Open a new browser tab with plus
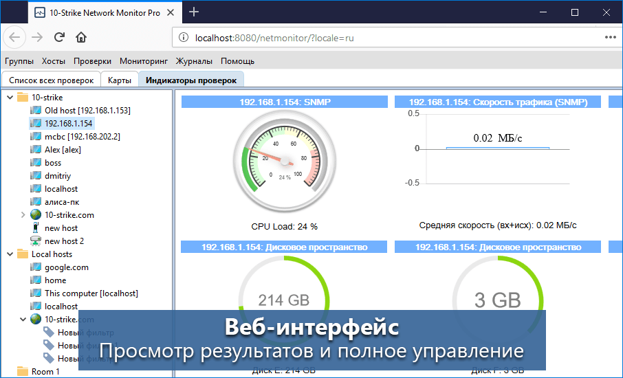623x378 pixels. [194, 12]
